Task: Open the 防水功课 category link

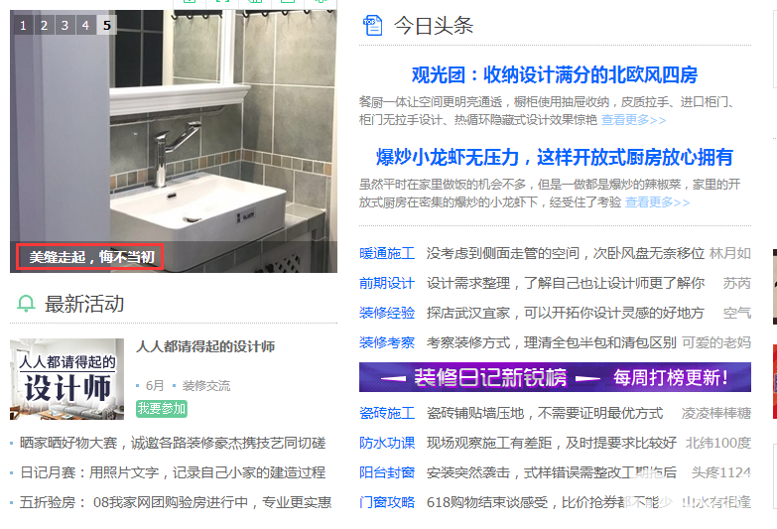Action: pos(387,443)
